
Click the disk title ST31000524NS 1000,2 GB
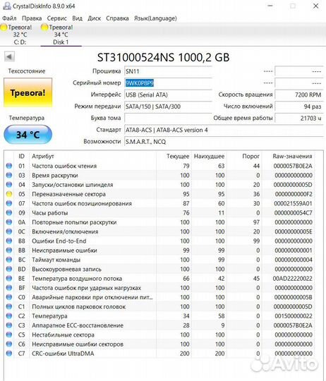[x=163, y=58]
